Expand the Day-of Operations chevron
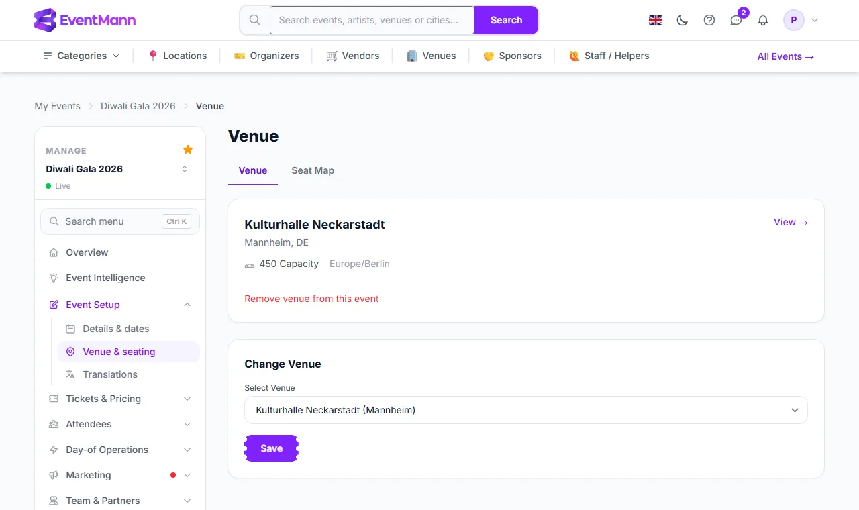This screenshot has width=859, height=510. coord(187,450)
